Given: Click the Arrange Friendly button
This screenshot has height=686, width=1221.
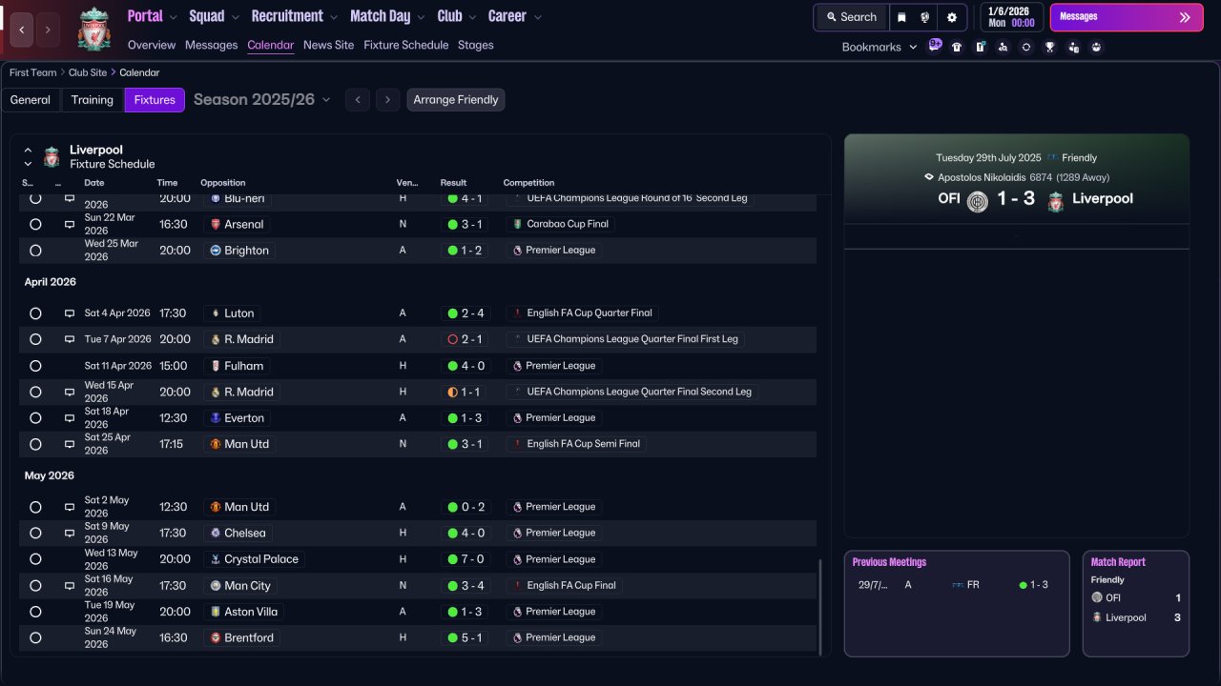Looking at the screenshot, I should pos(456,99).
